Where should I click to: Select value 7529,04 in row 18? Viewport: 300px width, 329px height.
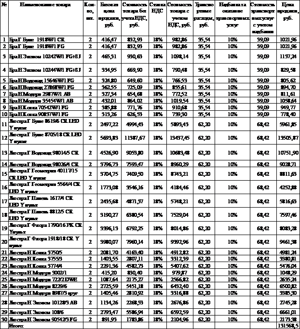(179, 215)
